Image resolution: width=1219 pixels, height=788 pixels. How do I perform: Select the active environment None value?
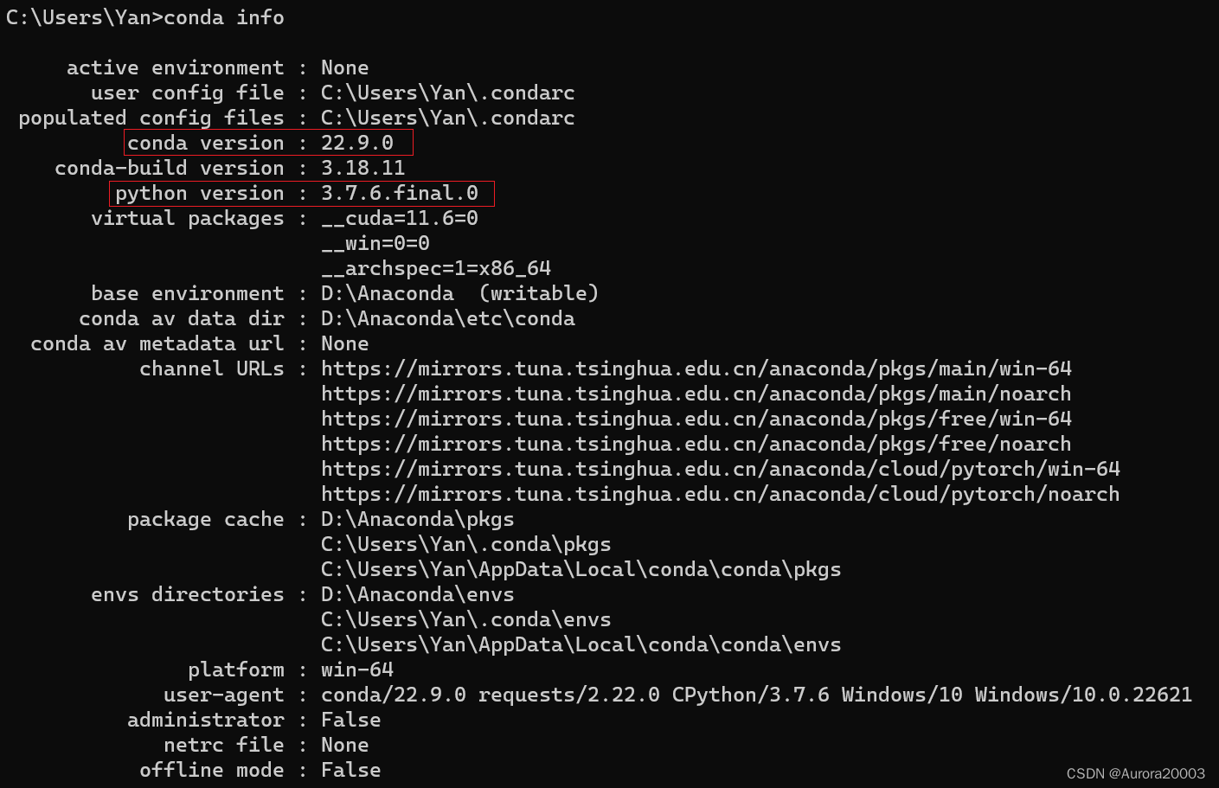pos(344,67)
